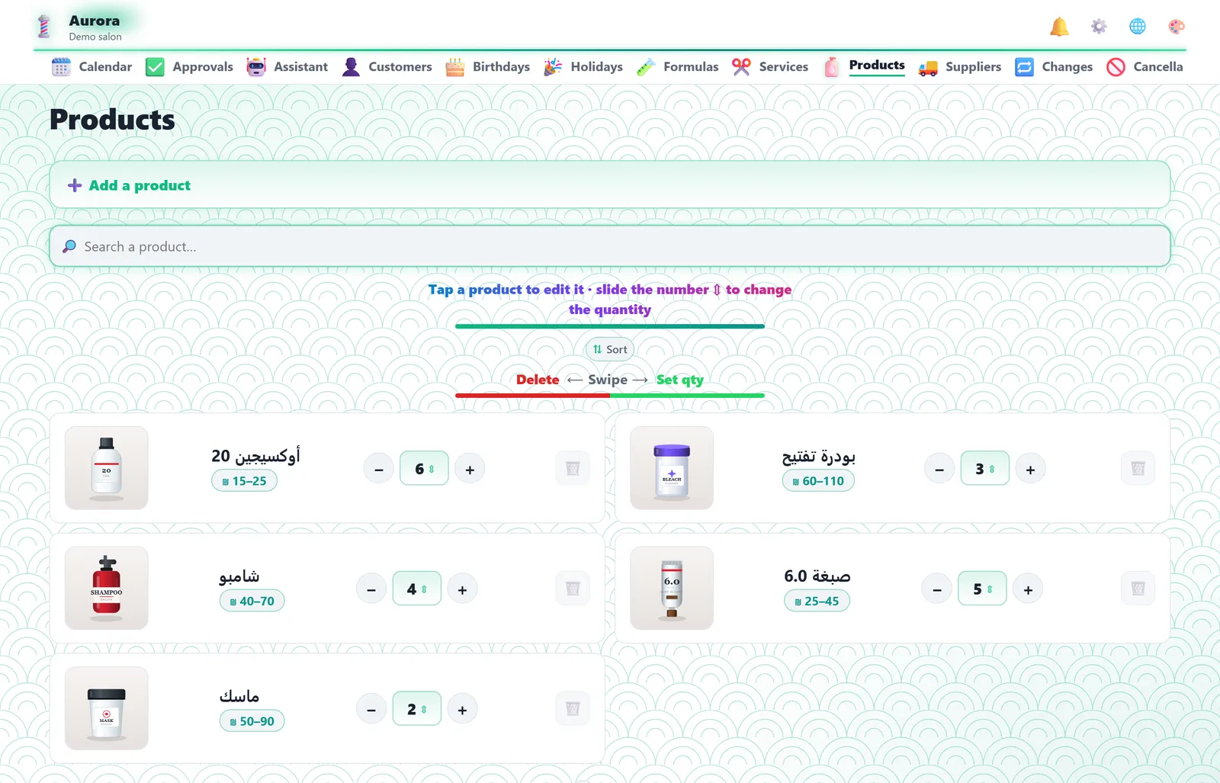Increase quantity of صبغة 6.0
The width and height of the screenshot is (1220, 783).
coord(1028,589)
